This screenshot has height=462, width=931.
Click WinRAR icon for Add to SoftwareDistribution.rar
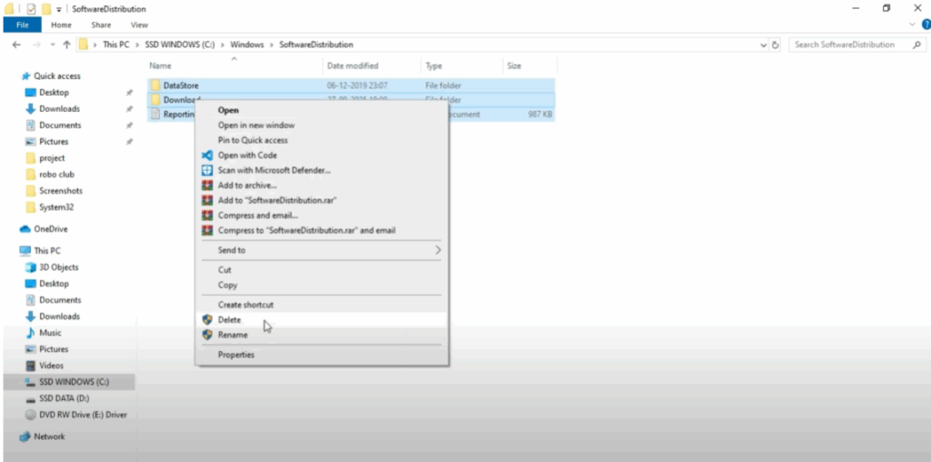coord(207,200)
